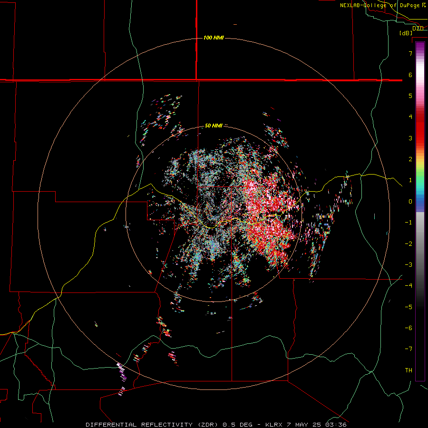This screenshot has height=428, width=428.
Task: Click the 03:36 timestamp in caption
Action: tap(336, 425)
